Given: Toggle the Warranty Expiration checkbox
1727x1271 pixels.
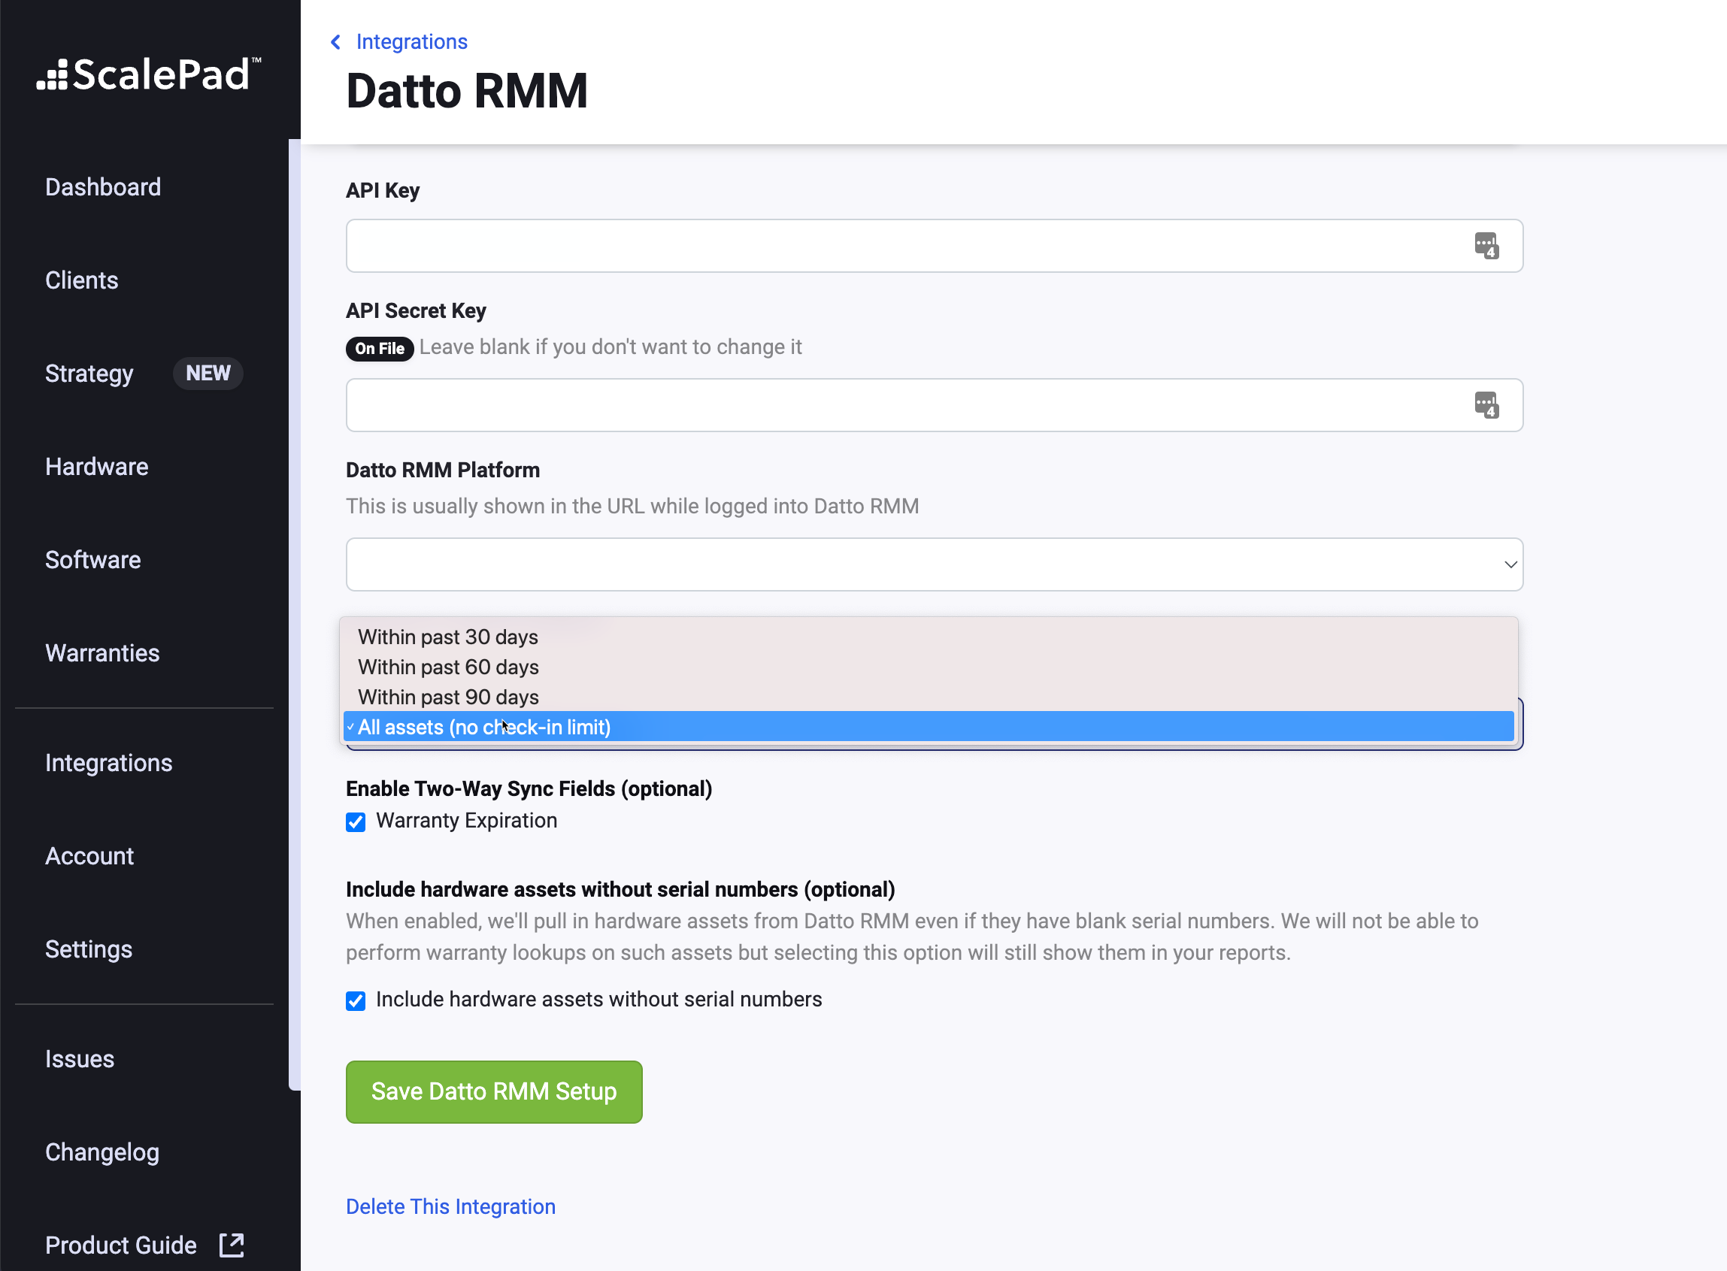Looking at the screenshot, I should (356, 822).
